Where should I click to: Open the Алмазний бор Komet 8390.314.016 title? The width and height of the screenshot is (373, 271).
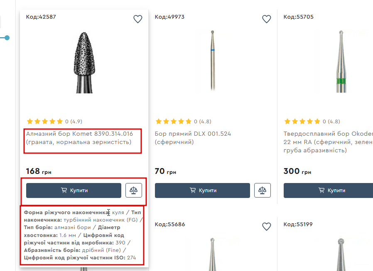(79, 138)
